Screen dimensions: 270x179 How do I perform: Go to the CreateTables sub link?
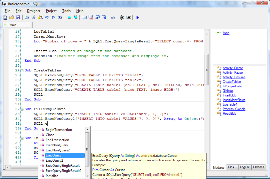232,82
